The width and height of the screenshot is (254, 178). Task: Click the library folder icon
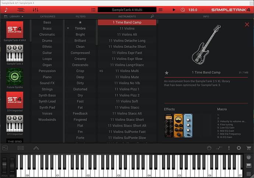(6, 17)
